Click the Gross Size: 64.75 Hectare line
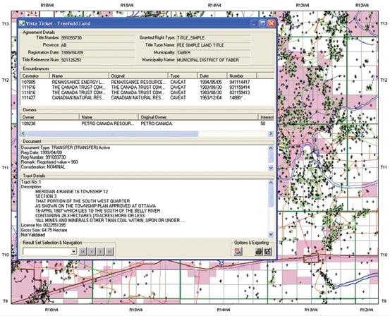 click(44, 230)
